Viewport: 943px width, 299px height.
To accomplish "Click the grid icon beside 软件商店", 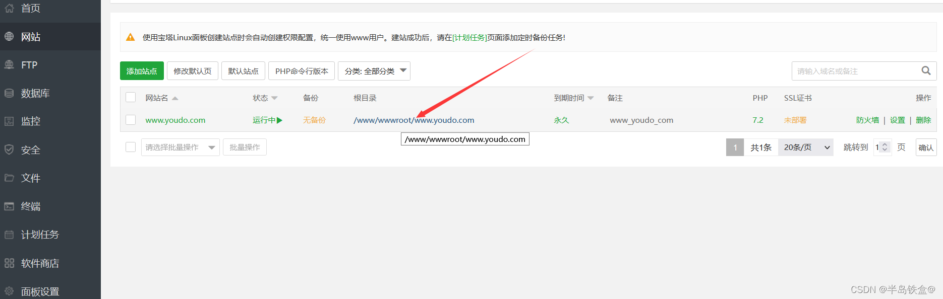I will click(9, 263).
